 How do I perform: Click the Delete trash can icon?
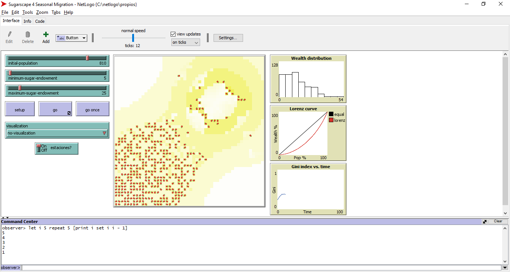coord(28,34)
